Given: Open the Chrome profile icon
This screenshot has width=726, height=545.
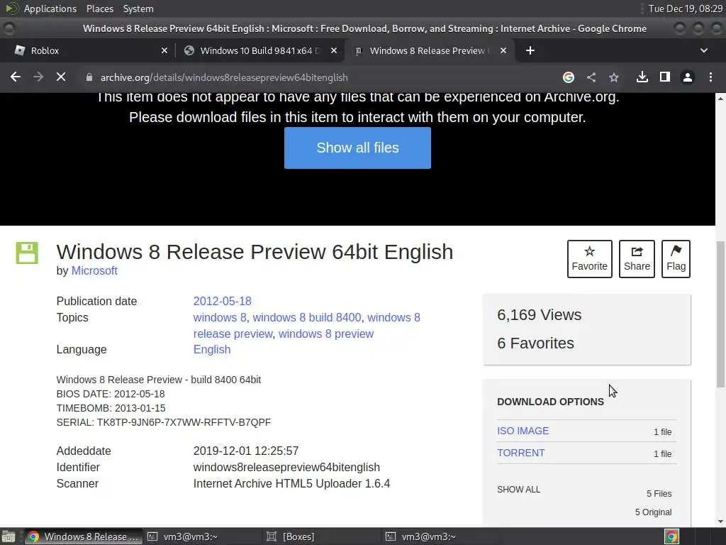Looking at the screenshot, I should (x=688, y=77).
